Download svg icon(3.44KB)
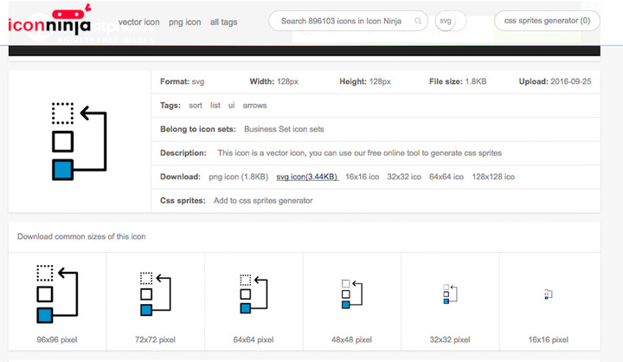Viewport: 623px width, 362px height. [307, 177]
